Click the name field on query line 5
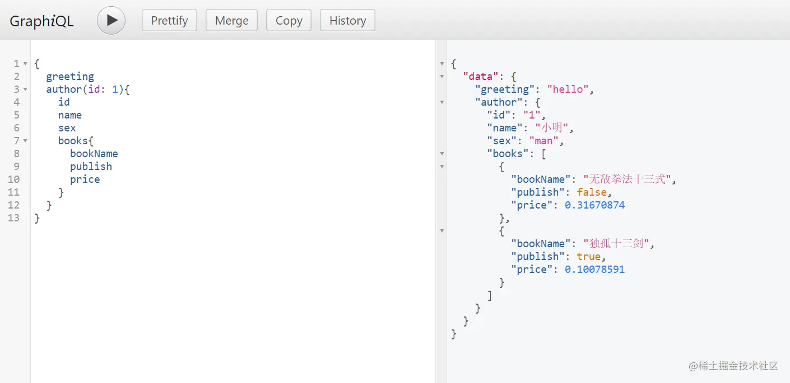Image resolution: width=790 pixels, height=383 pixels. point(70,115)
